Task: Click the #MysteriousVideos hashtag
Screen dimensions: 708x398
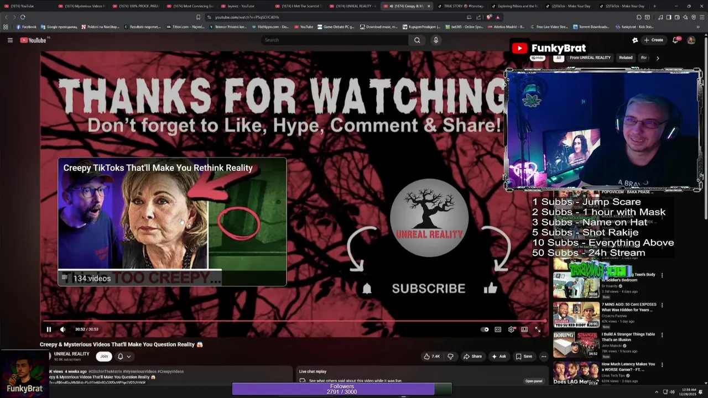Action: (138, 371)
